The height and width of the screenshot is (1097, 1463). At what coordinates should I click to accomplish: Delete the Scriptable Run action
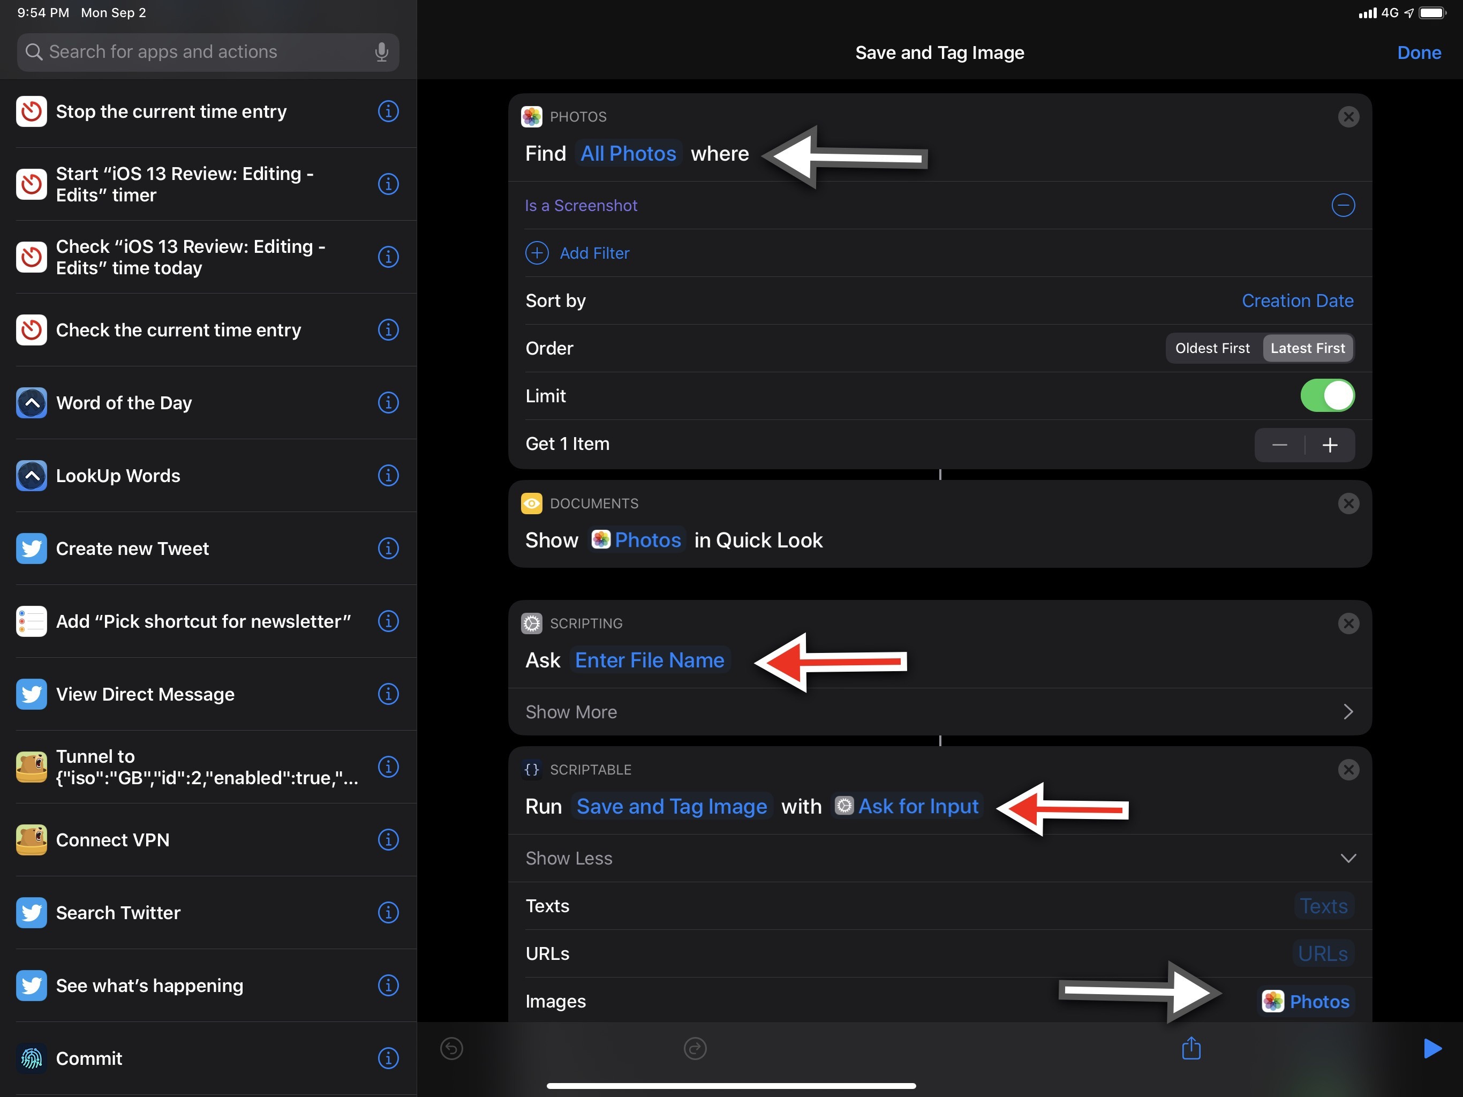pyautogui.click(x=1348, y=770)
